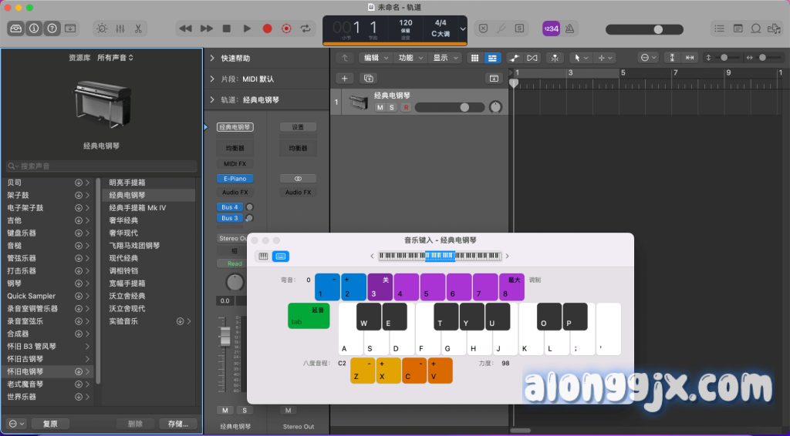Open the 编辑 dropdown menu
This screenshot has height=436, width=790.
[375, 58]
